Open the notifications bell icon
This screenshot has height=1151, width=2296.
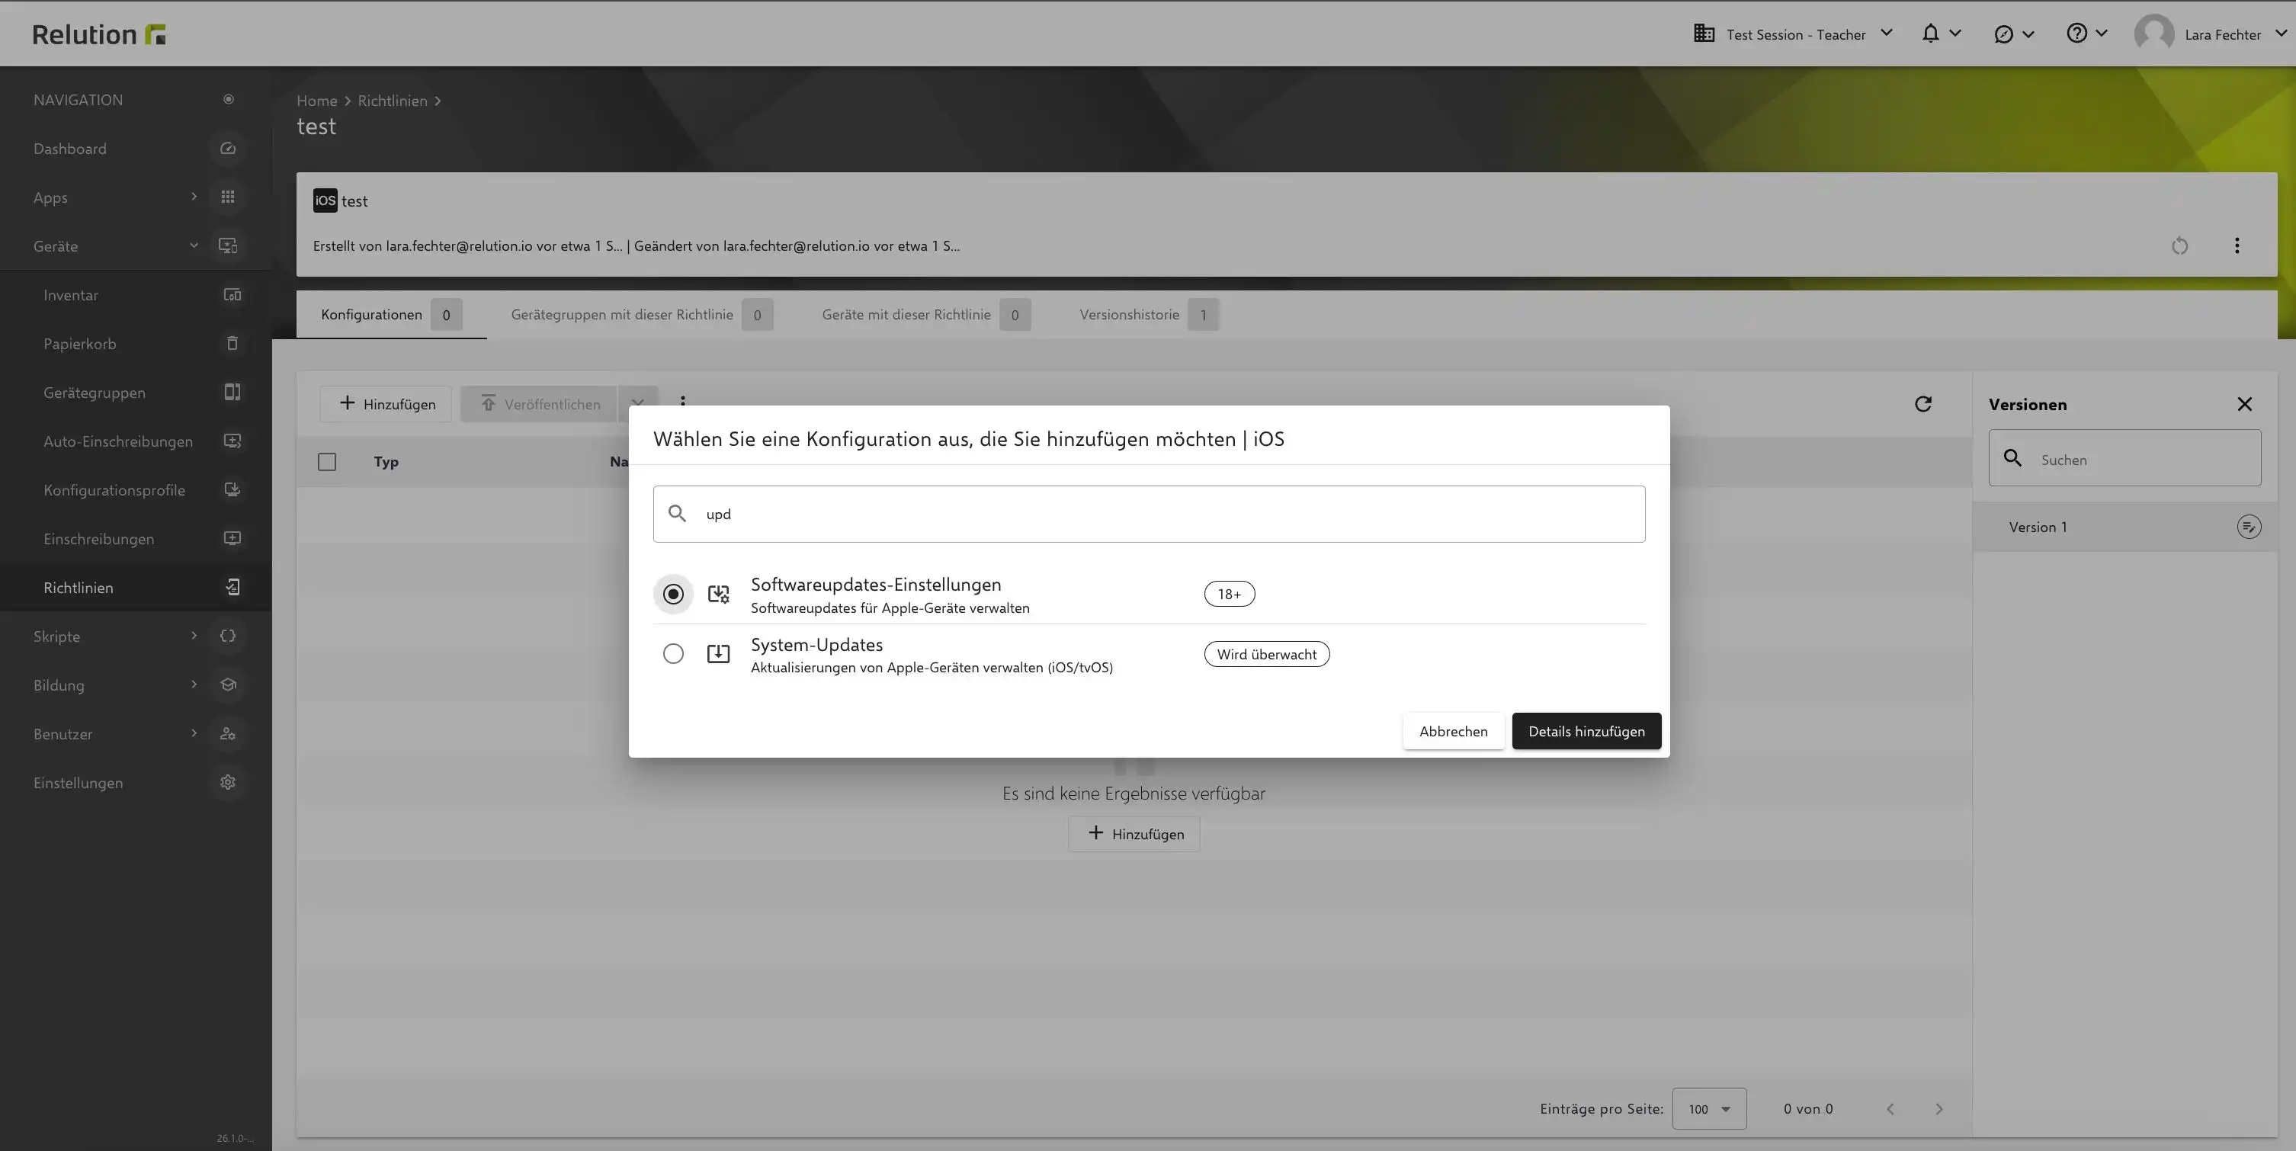(x=1931, y=33)
